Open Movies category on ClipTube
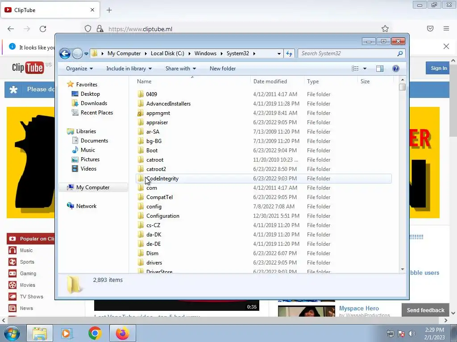The image size is (457, 342). [x=27, y=285]
